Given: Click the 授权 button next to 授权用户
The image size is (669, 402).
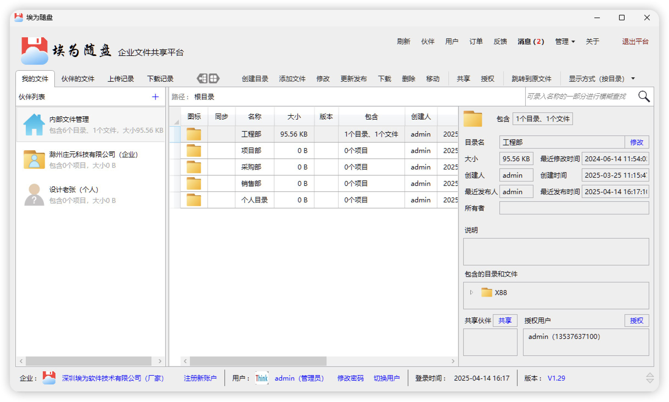Looking at the screenshot, I should [x=637, y=321].
